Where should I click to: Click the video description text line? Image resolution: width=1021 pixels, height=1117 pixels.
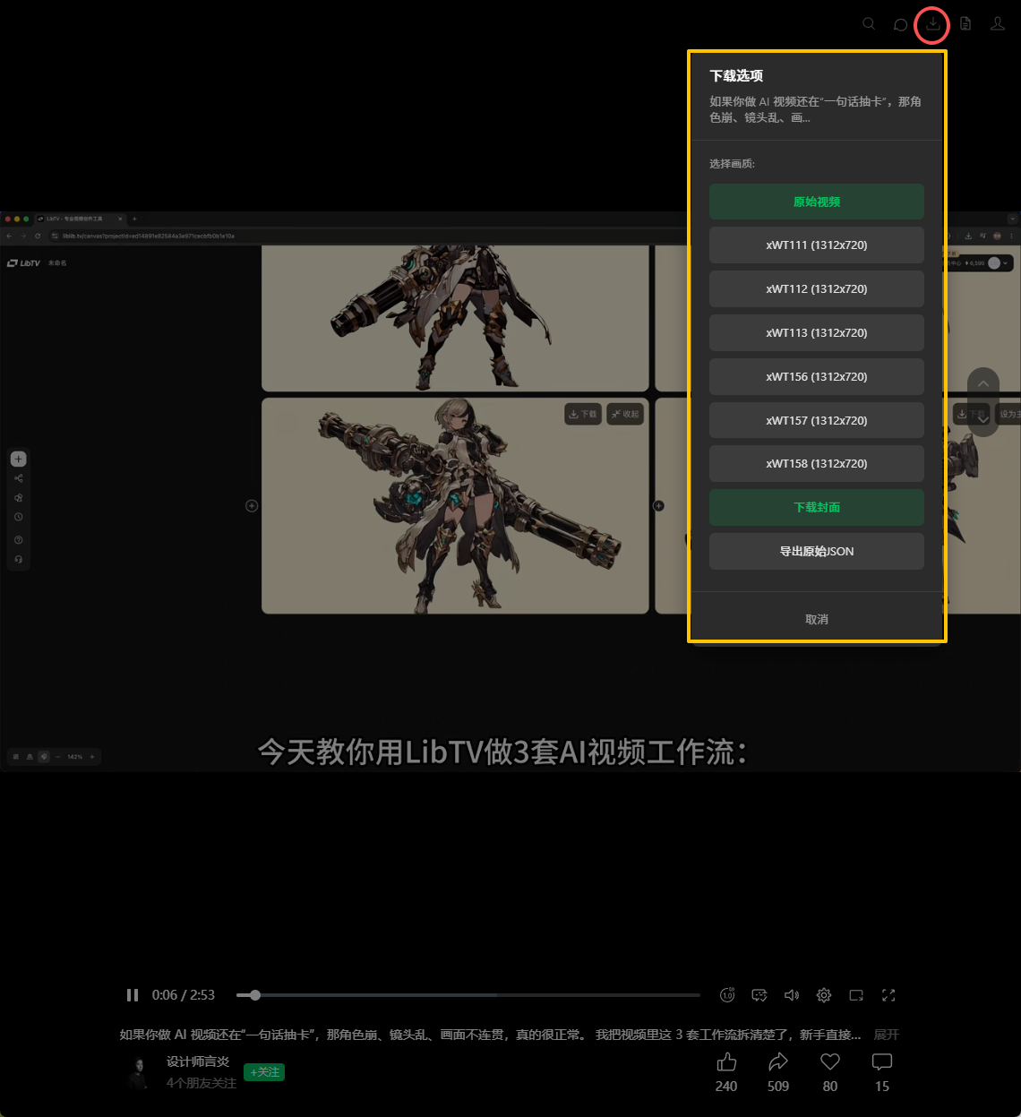click(491, 1035)
